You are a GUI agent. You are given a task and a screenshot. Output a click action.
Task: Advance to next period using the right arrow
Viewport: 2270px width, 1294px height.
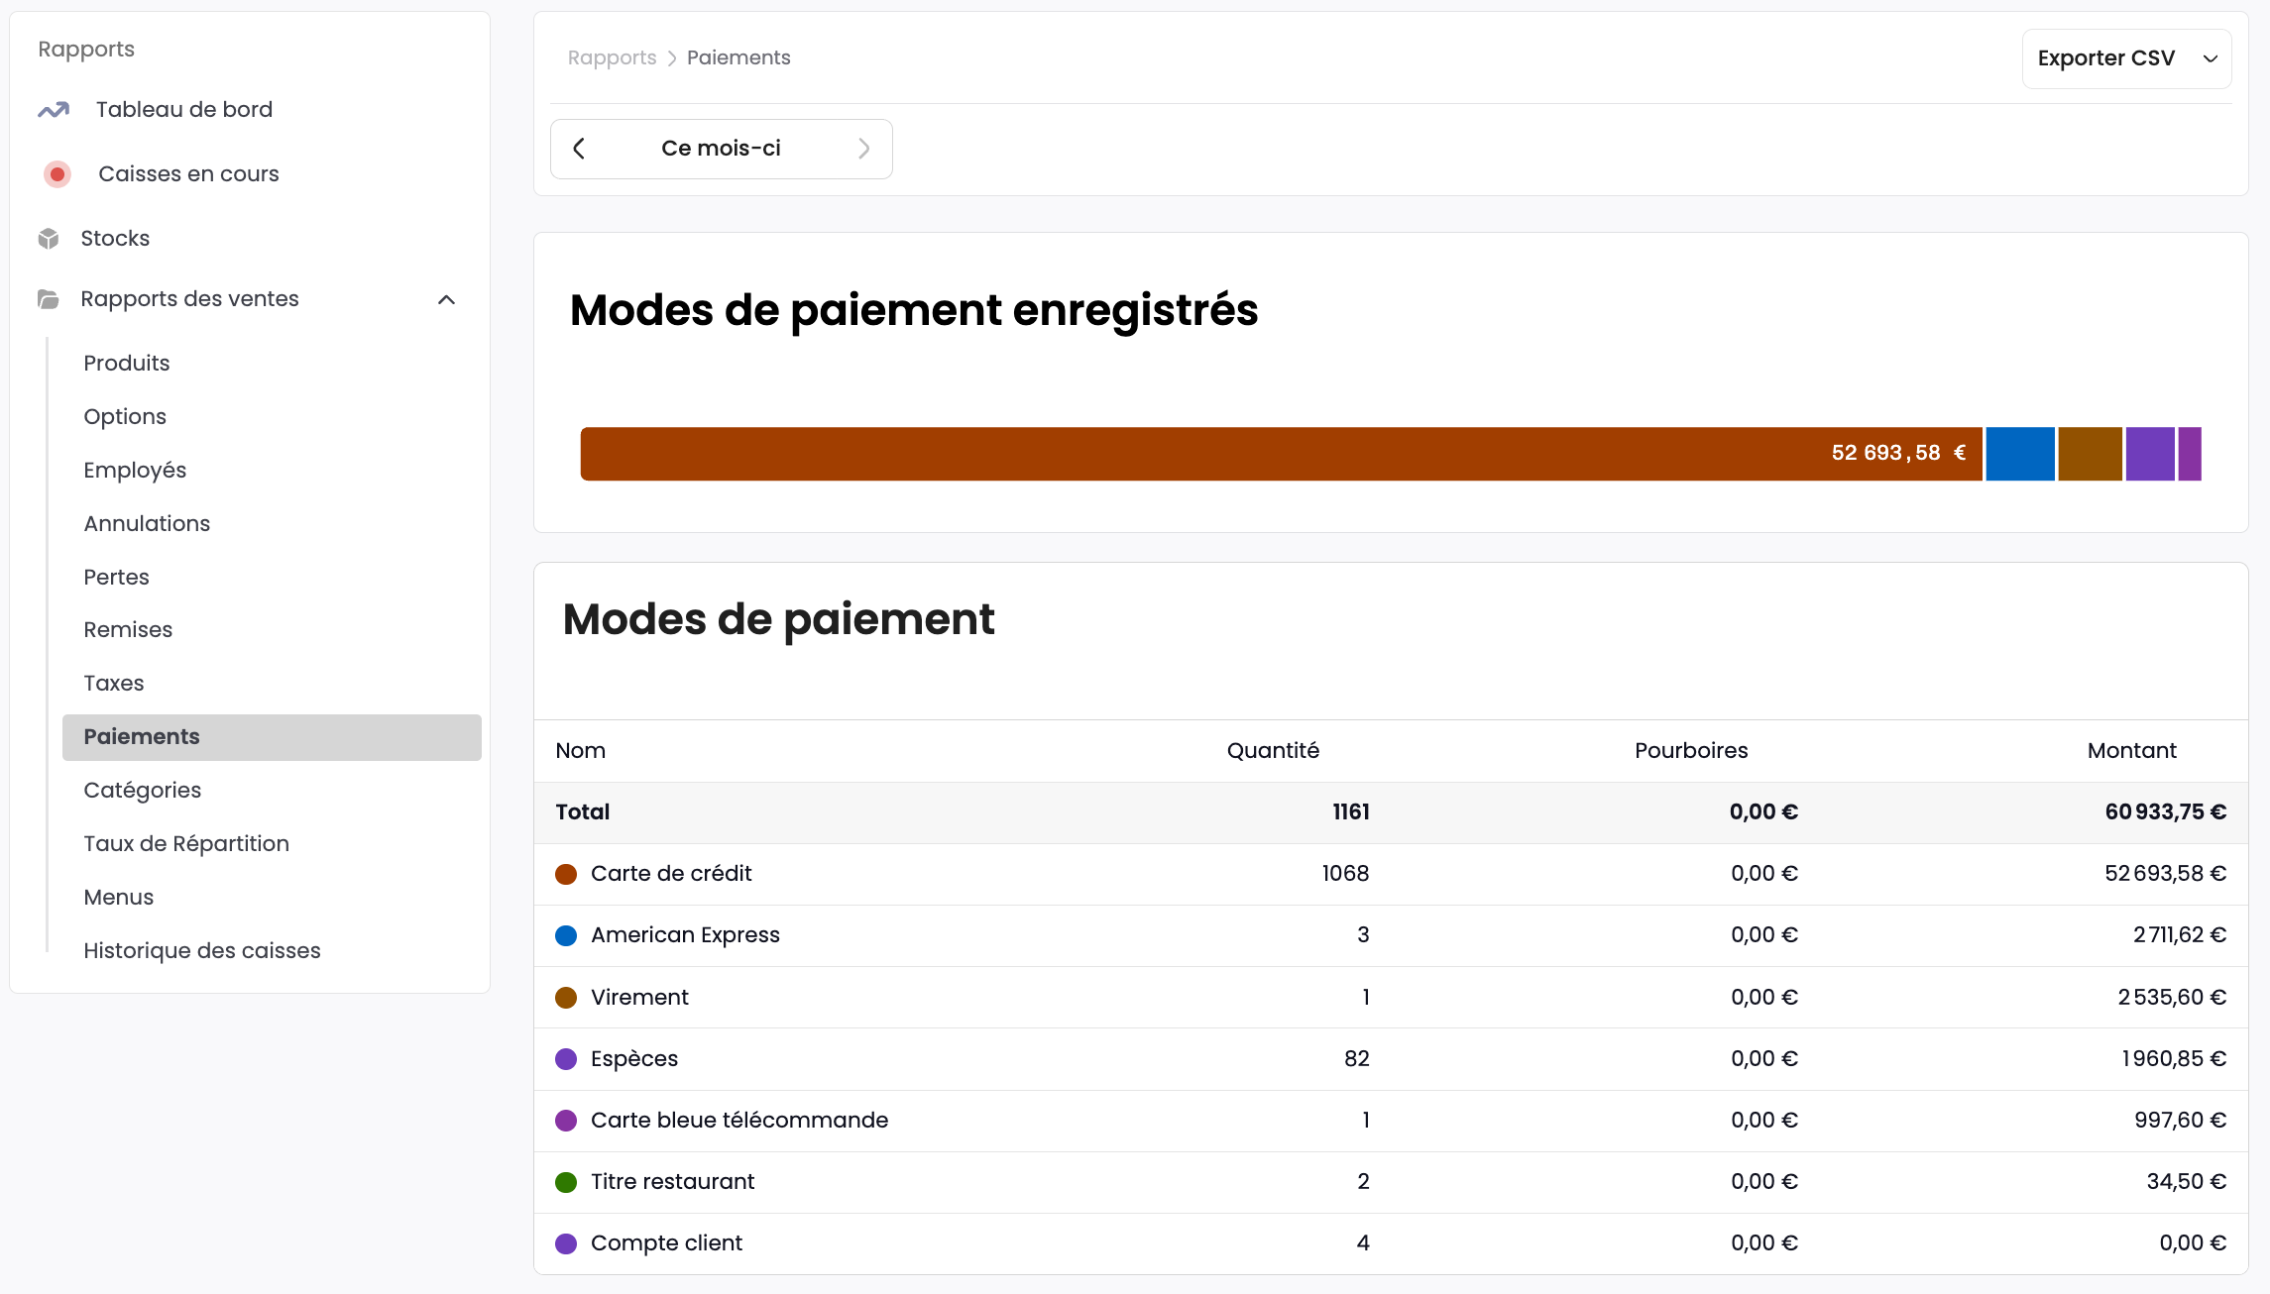click(863, 148)
